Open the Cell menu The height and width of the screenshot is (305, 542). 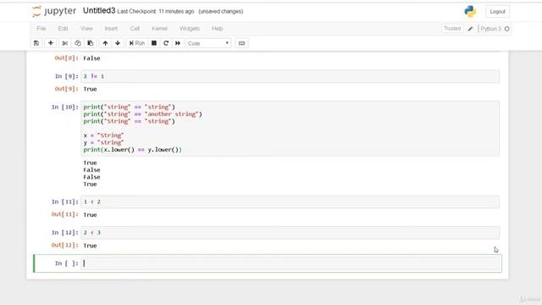click(x=135, y=28)
